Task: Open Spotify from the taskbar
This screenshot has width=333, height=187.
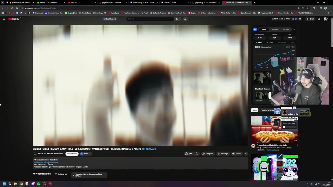Action: 39,184
